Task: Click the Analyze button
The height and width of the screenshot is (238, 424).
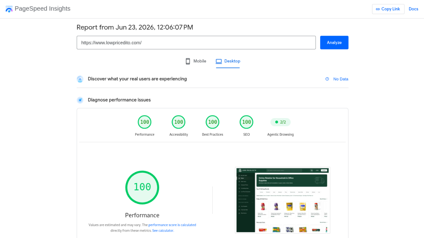Action: click(334, 42)
